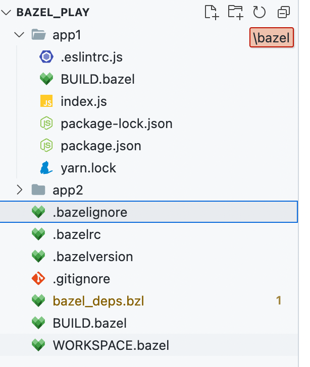Viewport: 310px width, 367px height.
Task: Click the New Folder icon
Action: [235, 12]
